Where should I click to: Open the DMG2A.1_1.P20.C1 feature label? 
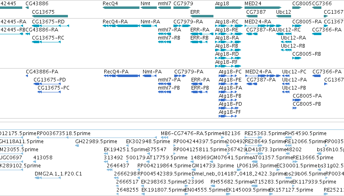pos(58,174)
